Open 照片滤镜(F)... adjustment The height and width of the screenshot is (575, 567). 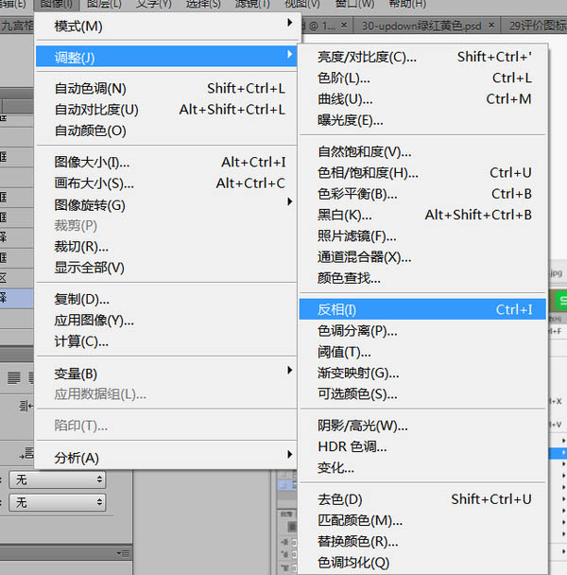(x=422, y=235)
